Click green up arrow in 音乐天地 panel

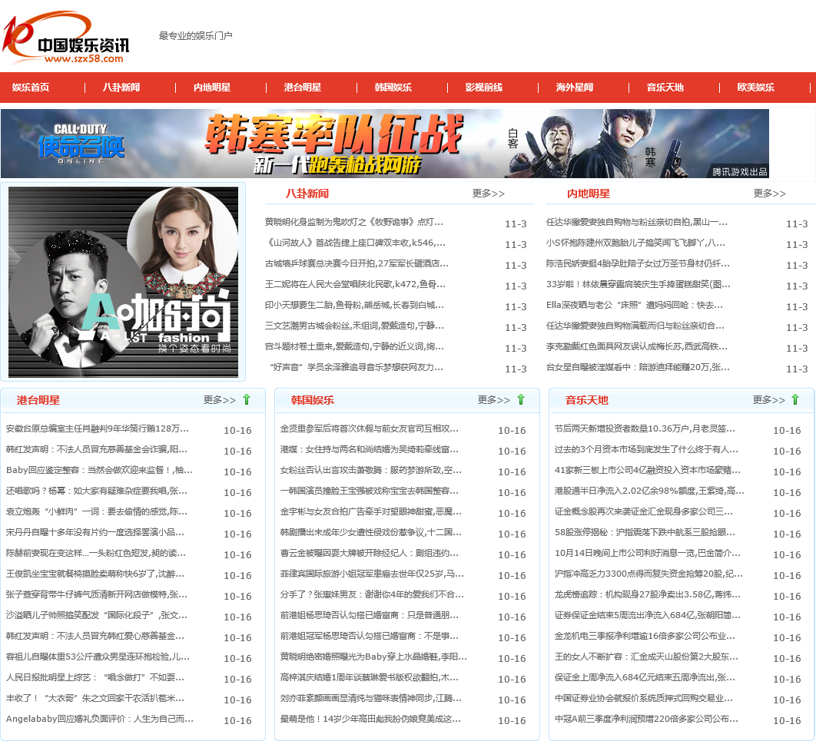tap(795, 399)
